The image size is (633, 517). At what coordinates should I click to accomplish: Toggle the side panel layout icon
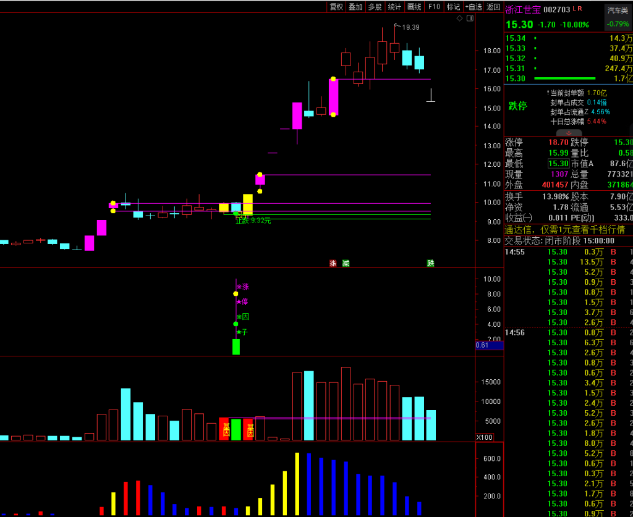[x=469, y=19]
